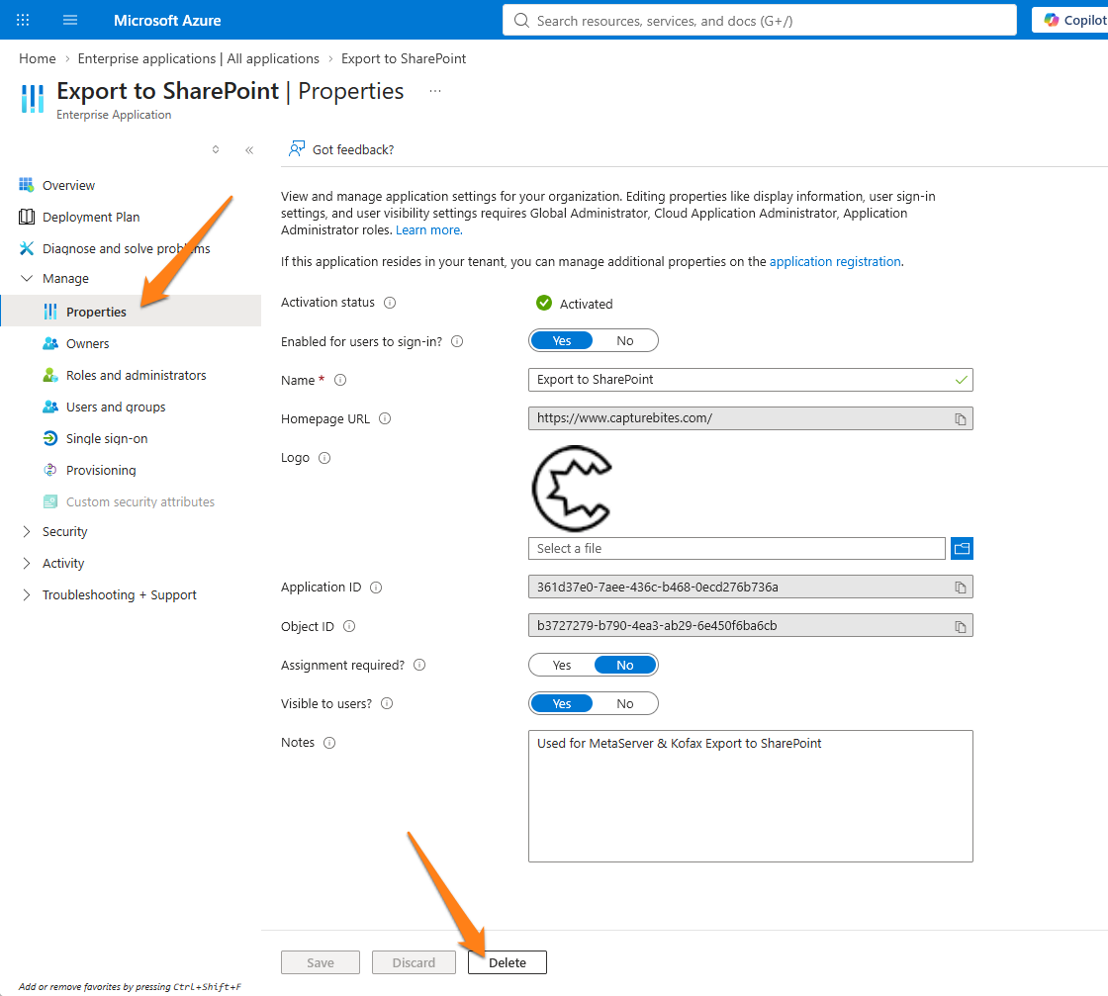Open the application registration link
Viewport: 1108px width, 996px height.
(835, 261)
